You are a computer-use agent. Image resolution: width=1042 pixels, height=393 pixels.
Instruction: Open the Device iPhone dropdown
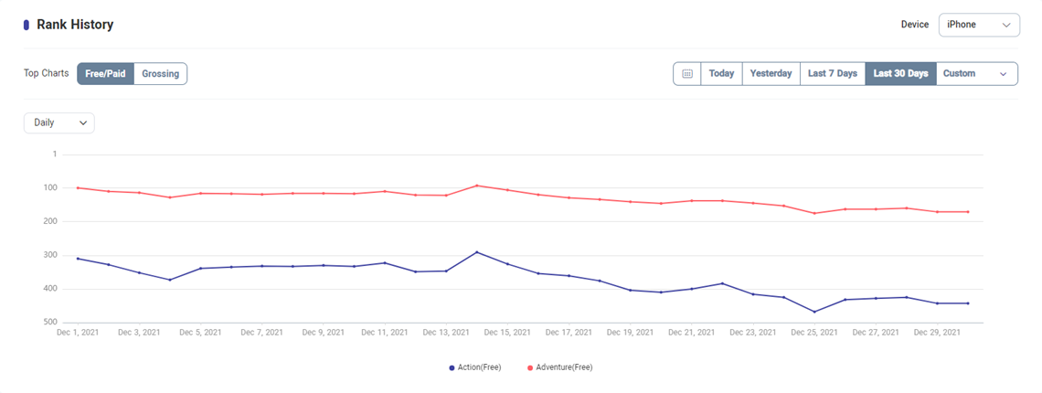point(979,25)
